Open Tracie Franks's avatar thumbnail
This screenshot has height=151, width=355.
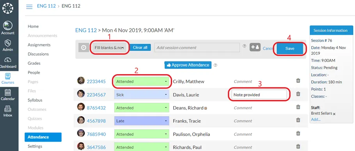[81, 120]
